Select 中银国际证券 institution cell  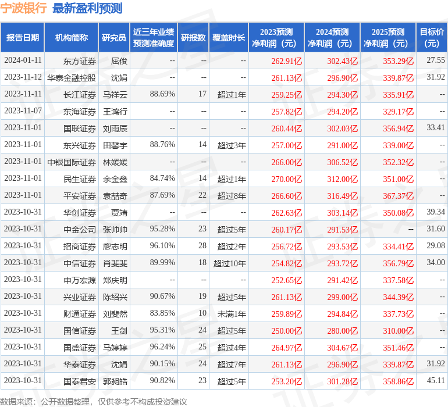pos(72,162)
